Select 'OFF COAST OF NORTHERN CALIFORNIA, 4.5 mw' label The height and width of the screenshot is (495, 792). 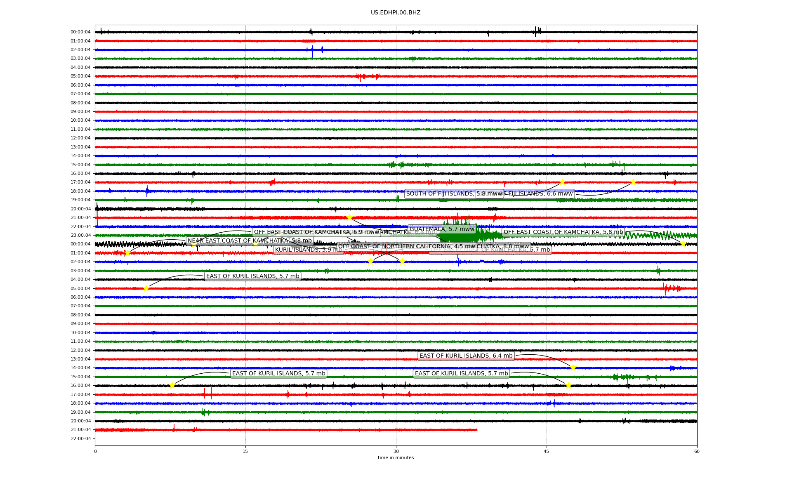(x=407, y=247)
